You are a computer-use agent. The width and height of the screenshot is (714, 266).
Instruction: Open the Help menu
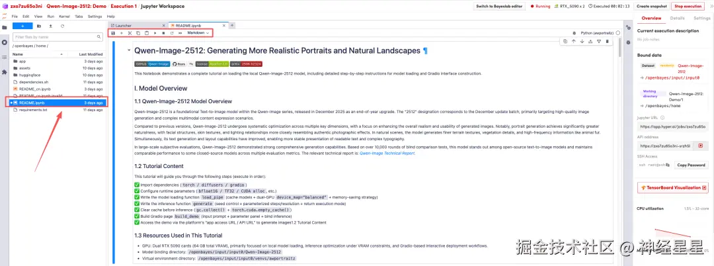[110, 17]
